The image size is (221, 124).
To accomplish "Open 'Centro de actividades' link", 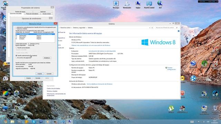I will [x=54, y=89].
